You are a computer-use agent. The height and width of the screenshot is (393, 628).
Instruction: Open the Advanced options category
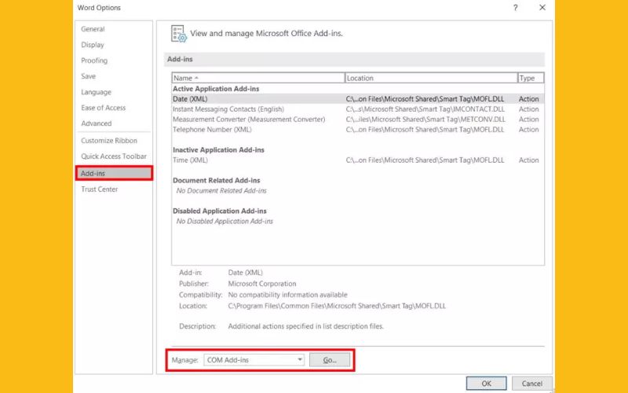click(96, 123)
